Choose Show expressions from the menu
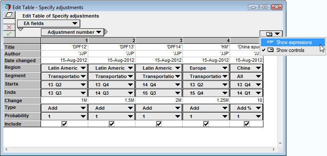Image resolution: width=327 pixels, height=156 pixels. click(293, 42)
